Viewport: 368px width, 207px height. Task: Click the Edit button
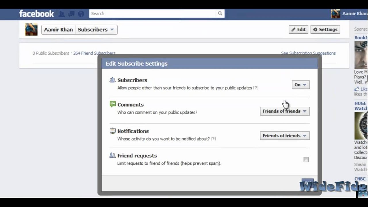pos(298,29)
